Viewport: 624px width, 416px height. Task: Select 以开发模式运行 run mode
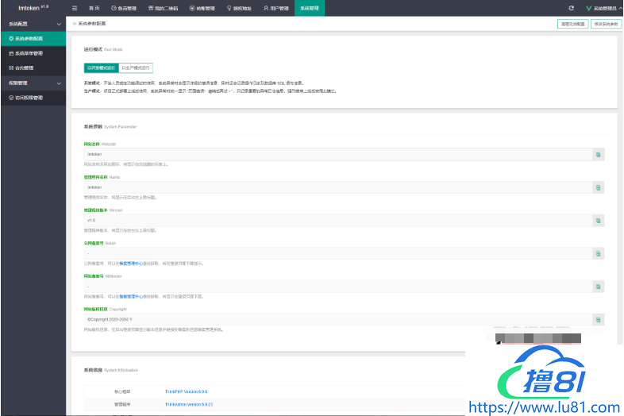pyautogui.click(x=102, y=68)
